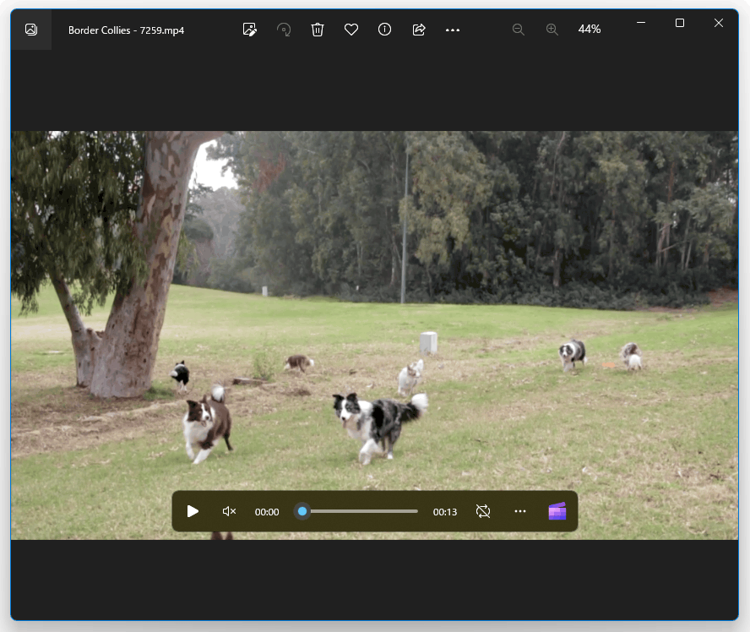Click the 44% zoom level label
Screen dimensions: 750x632
point(590,30)
